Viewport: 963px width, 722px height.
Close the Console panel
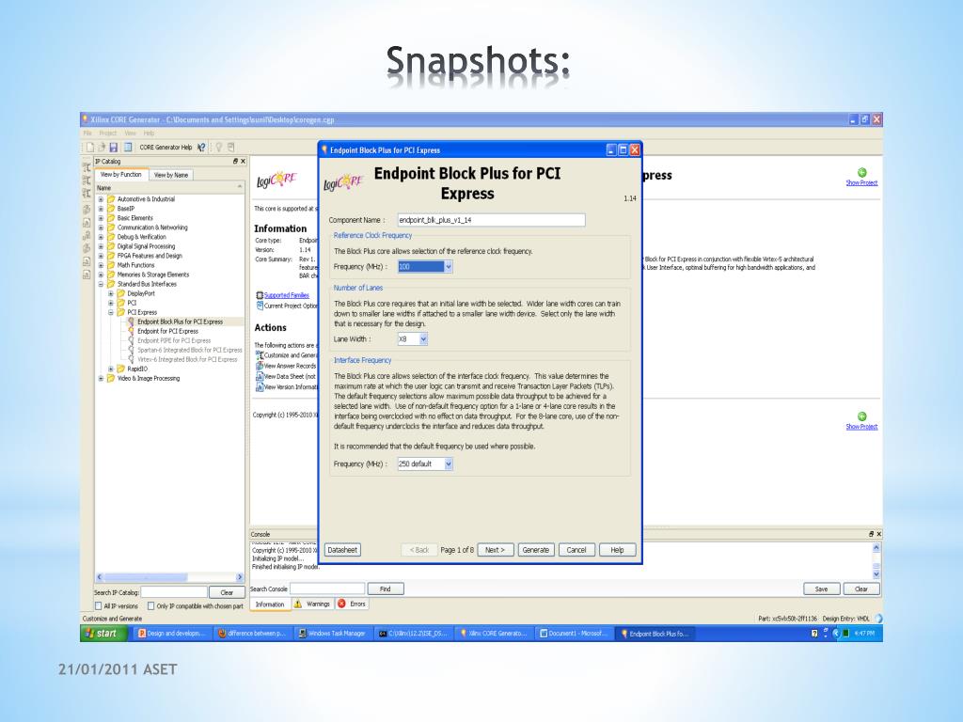879,534
